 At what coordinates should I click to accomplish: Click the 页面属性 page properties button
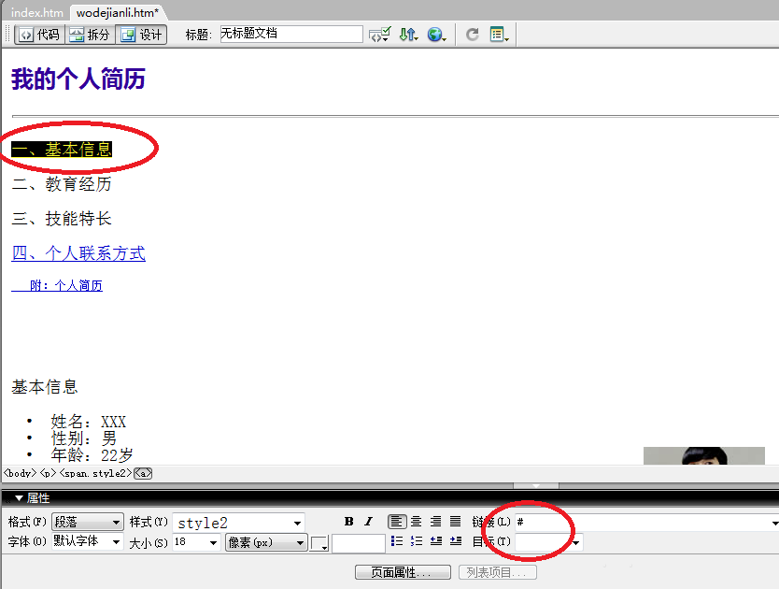coord(403,572)
